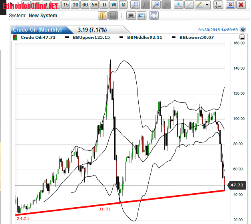
Task: Click the Crude Oil color swatch in legend
Action: (14, 38)
